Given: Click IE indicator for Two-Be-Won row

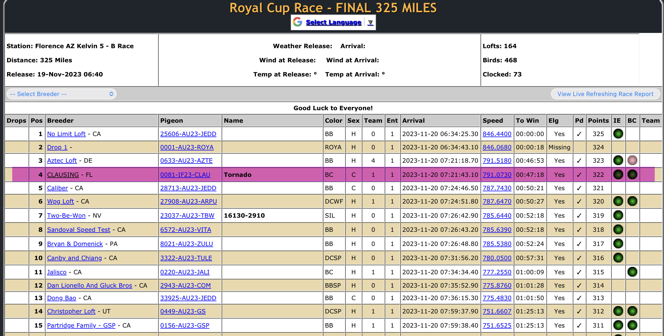Looking at the screenshot, I should (618, 215).
